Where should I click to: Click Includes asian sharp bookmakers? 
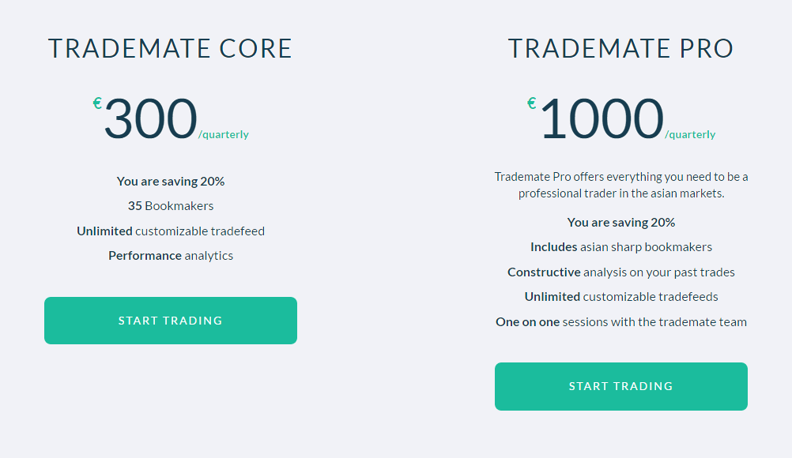pos(621,247)
